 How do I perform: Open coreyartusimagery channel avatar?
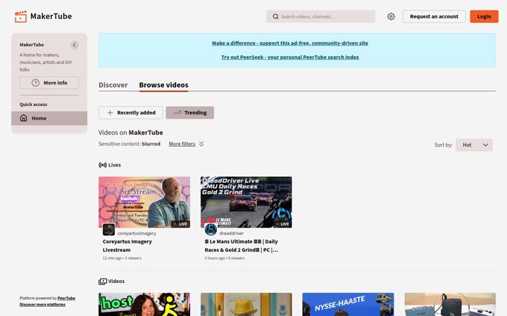click(x=108, y=229)
